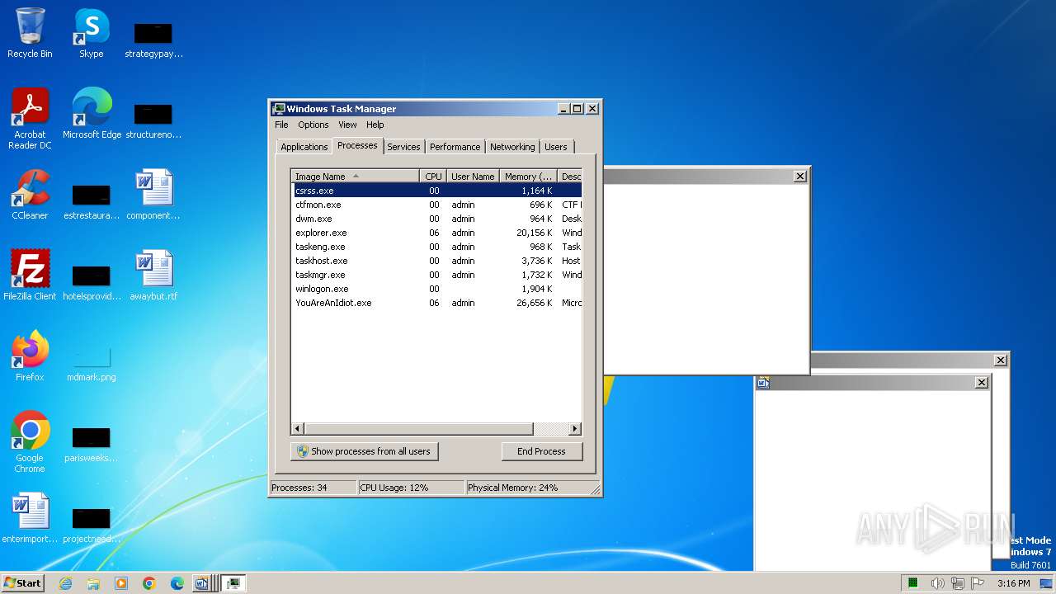Click the Action Center flag icon
Viewport: 1056px width, 594px height.
point(978,583)
